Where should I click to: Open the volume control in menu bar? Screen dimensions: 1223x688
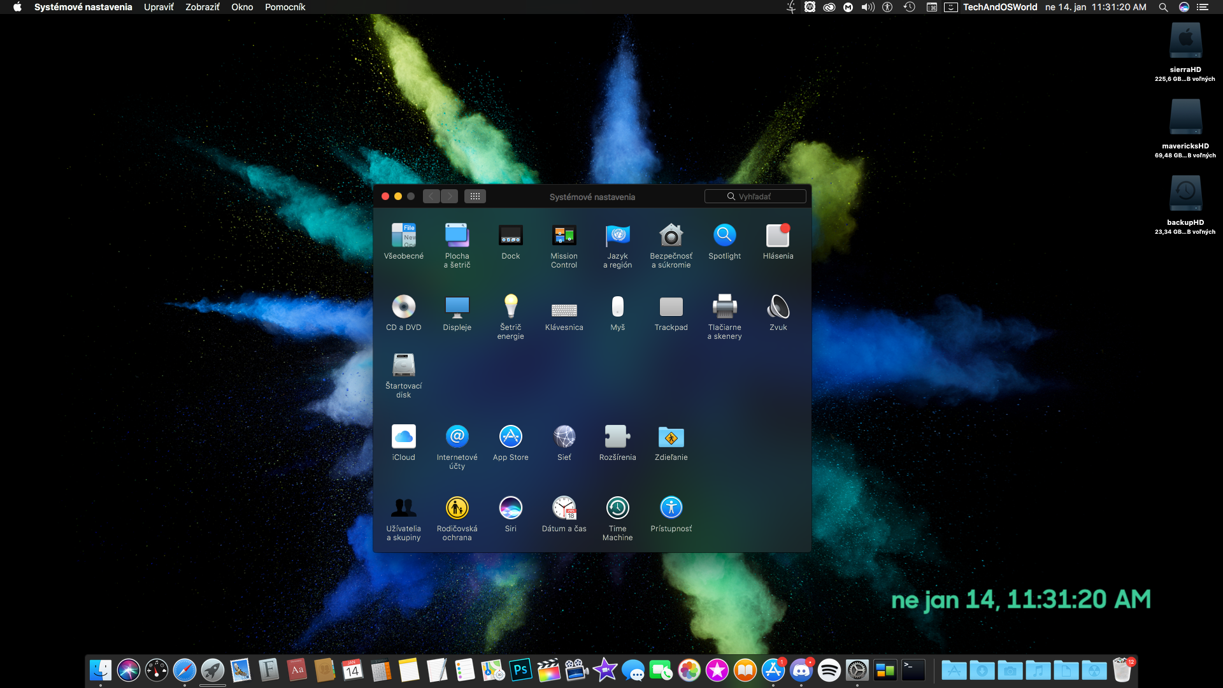(868, 7)
